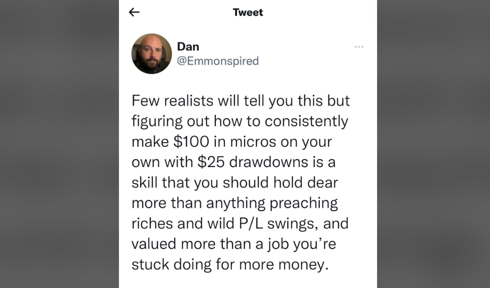Click the display name Dan

(188, 47)
